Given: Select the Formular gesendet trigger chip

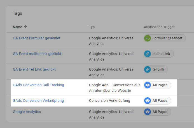Looking at the screenshot, I should click(165, 38).
